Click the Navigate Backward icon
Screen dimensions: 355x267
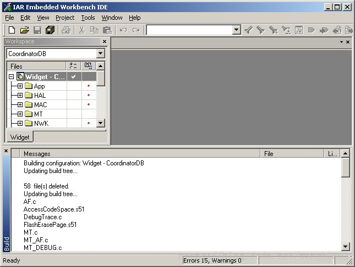tap(337, 30)
